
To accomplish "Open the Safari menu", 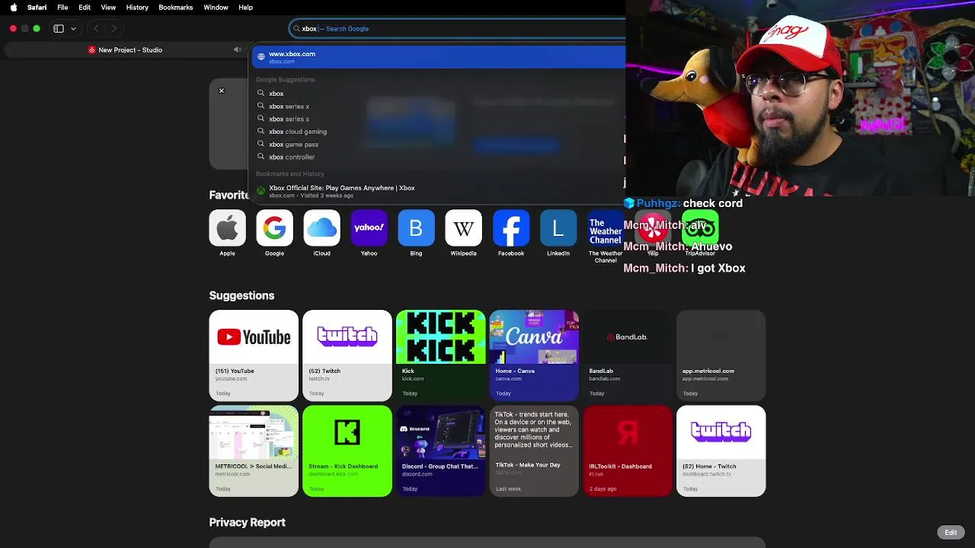I will coord(37,8).
